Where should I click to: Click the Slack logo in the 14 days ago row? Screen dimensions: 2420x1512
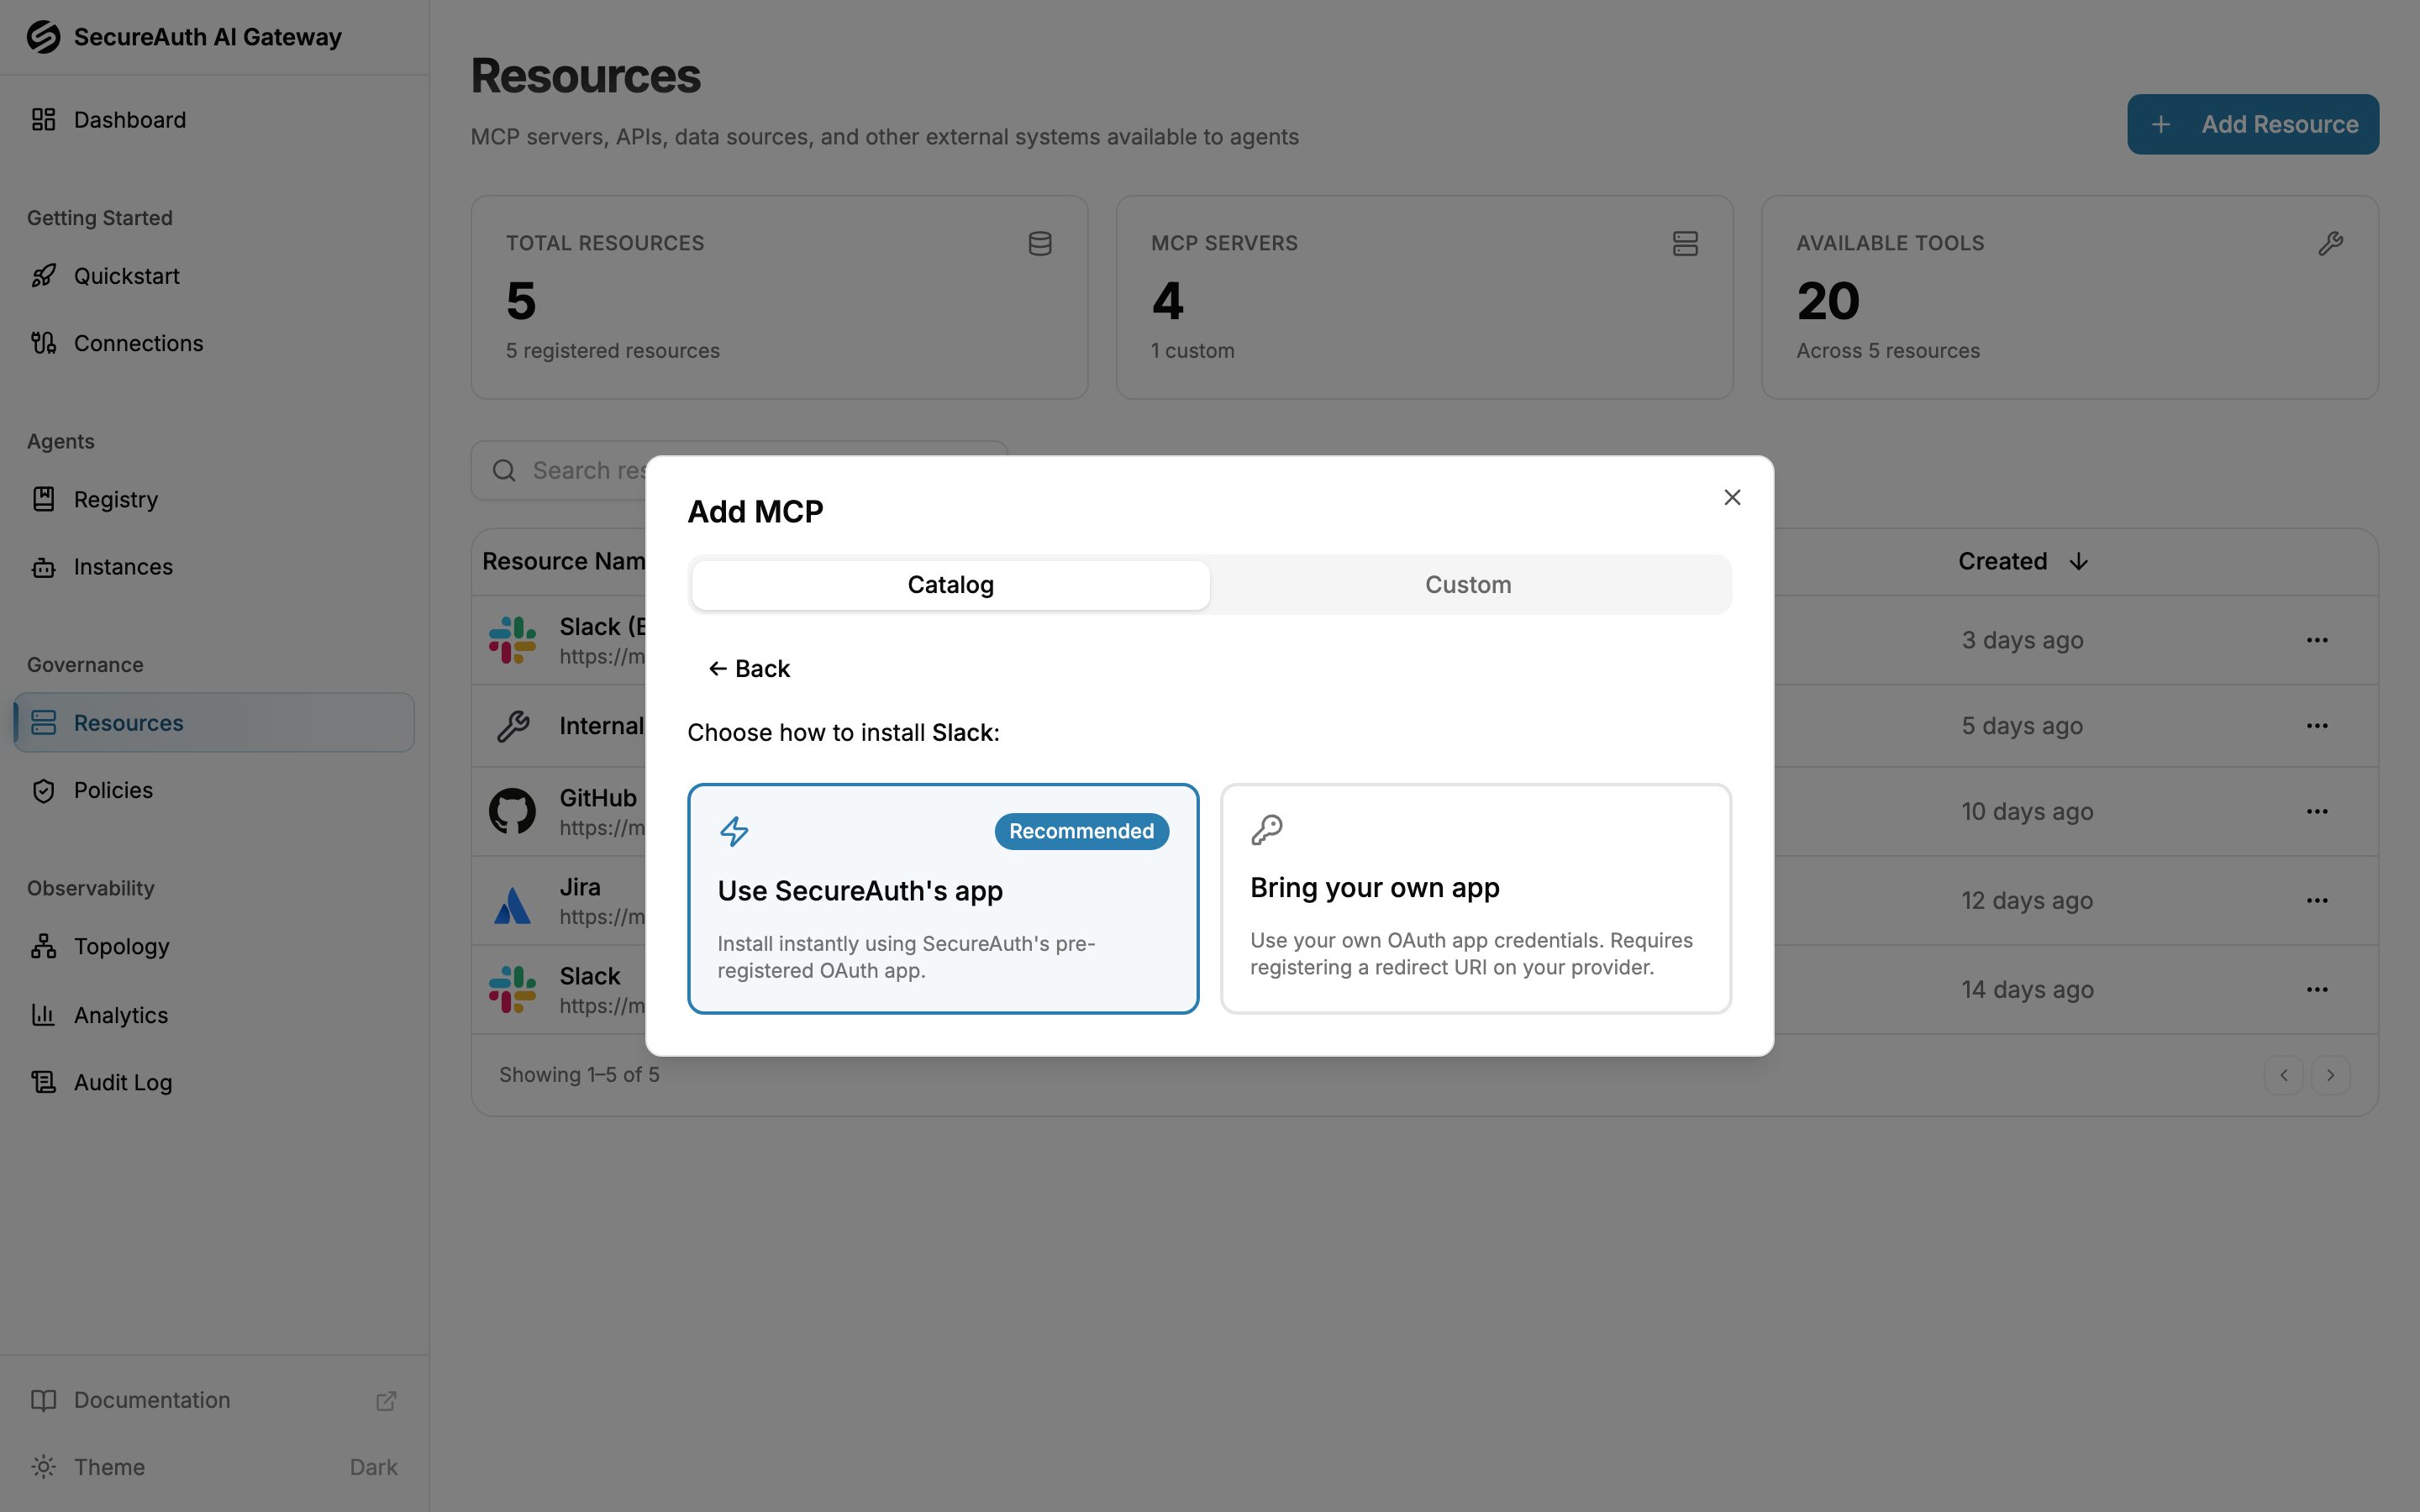pos(512,989)
